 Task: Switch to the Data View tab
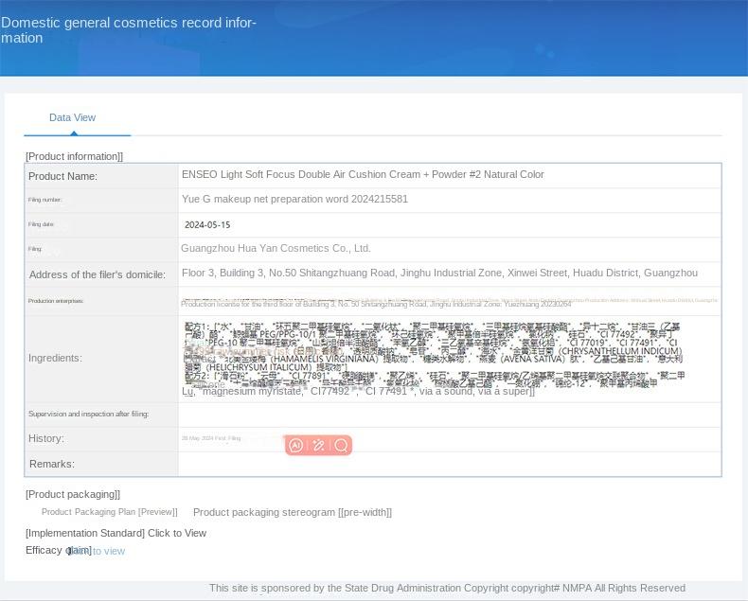(73, 117)
